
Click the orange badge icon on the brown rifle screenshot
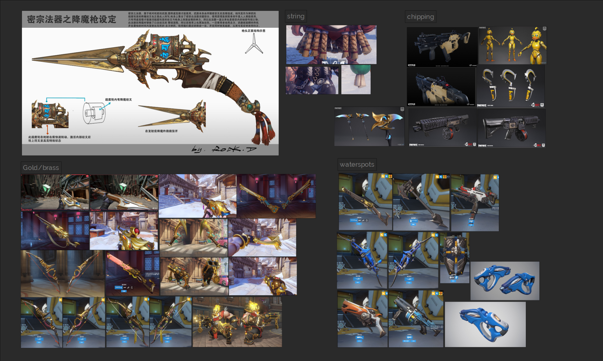383,176
